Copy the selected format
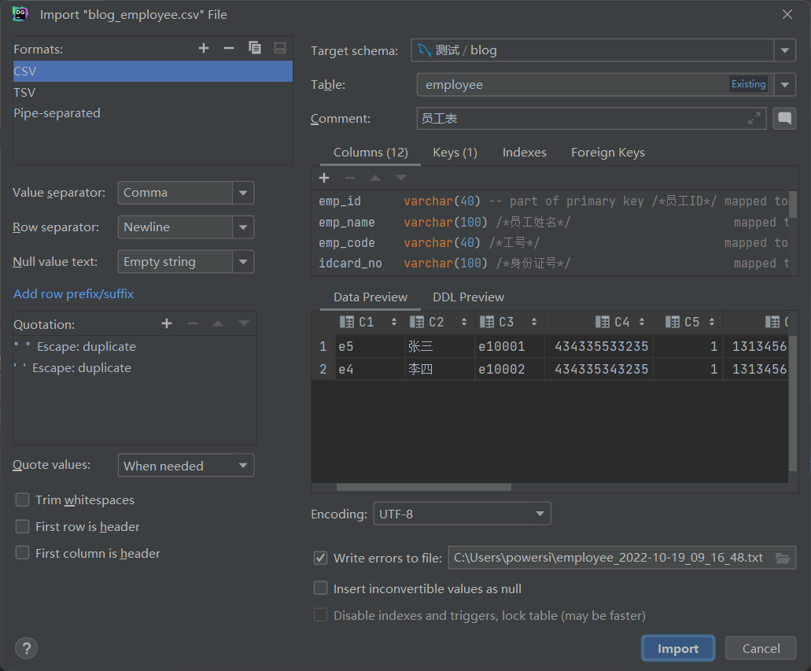 click(255, 48)
